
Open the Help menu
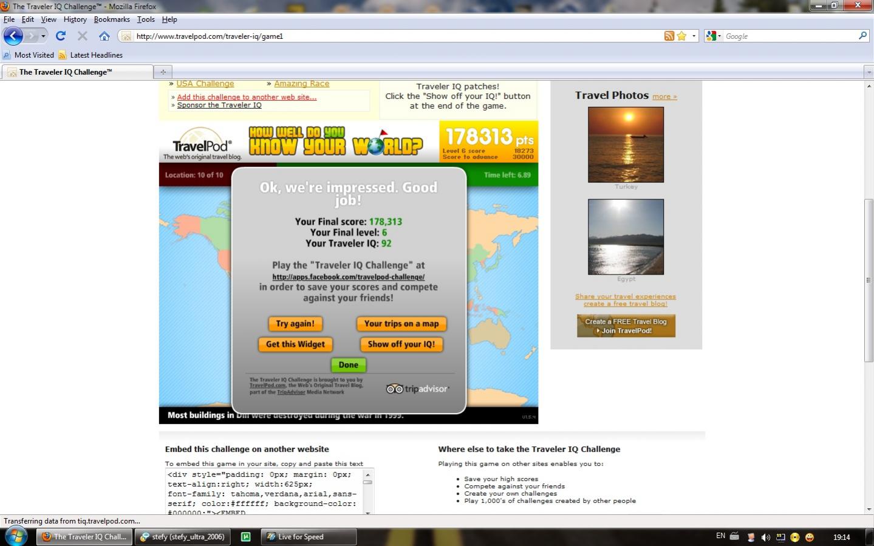click(169, 19)
